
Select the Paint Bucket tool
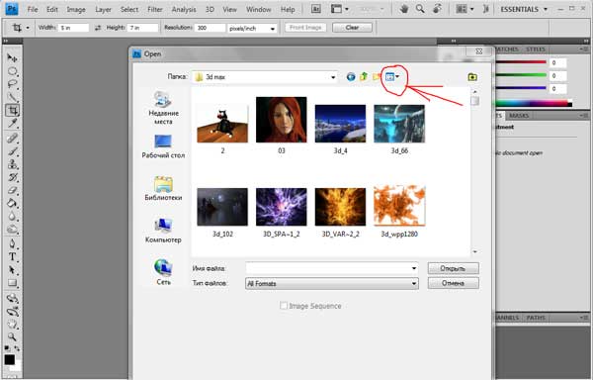click(x=12, y=203)
